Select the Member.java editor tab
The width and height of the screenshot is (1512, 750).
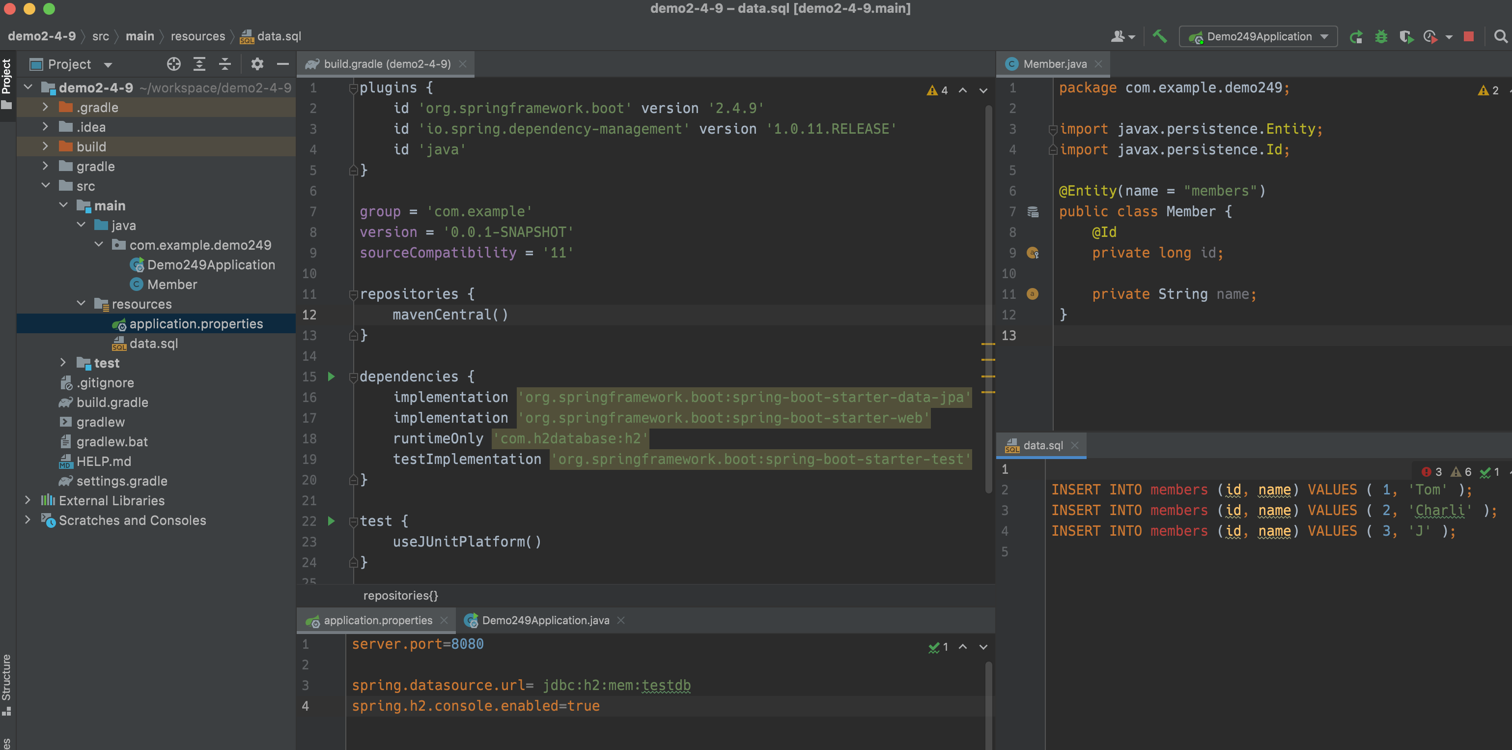(1054, 64)
